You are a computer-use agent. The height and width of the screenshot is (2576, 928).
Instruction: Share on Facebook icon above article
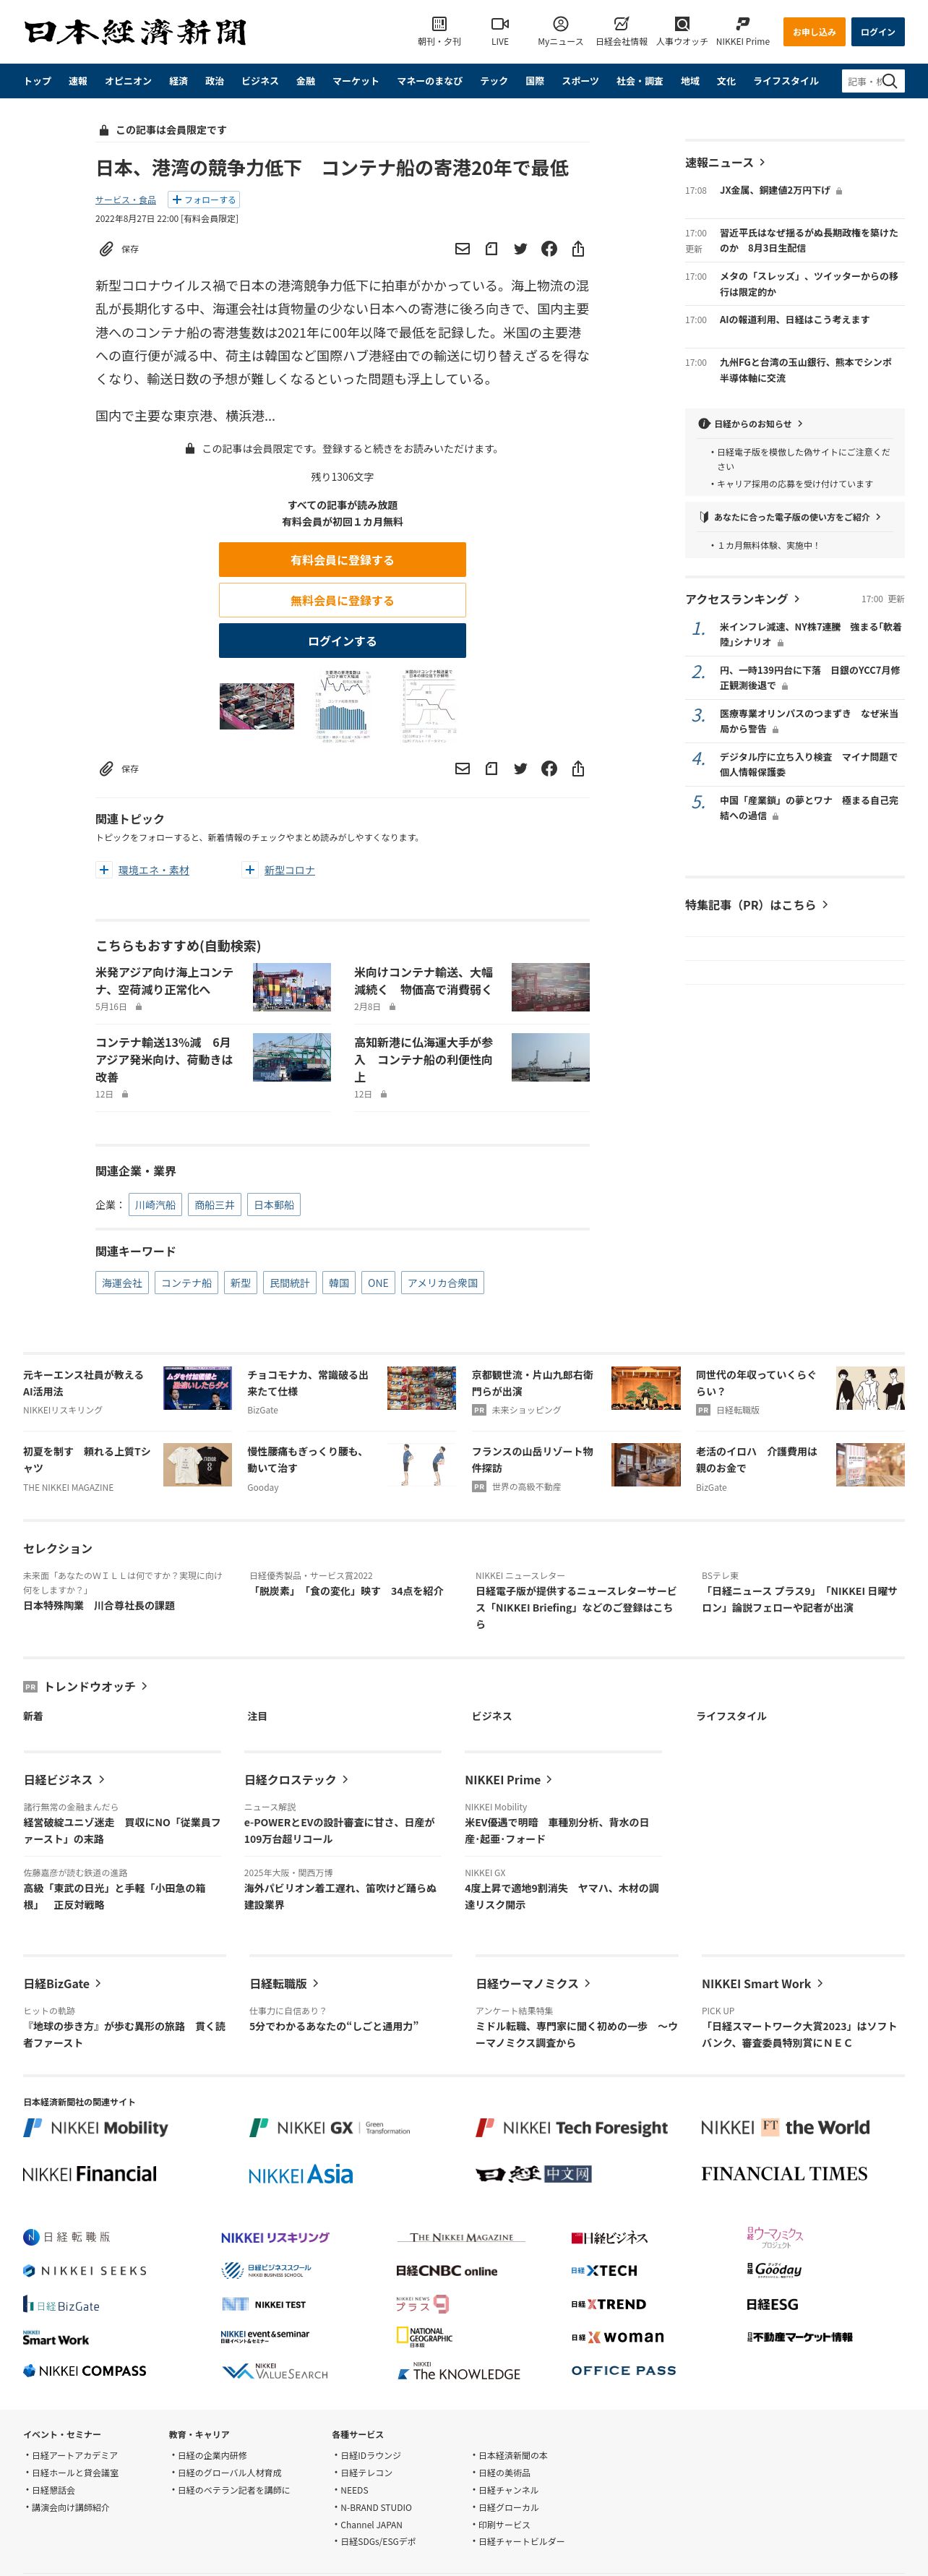549,249
